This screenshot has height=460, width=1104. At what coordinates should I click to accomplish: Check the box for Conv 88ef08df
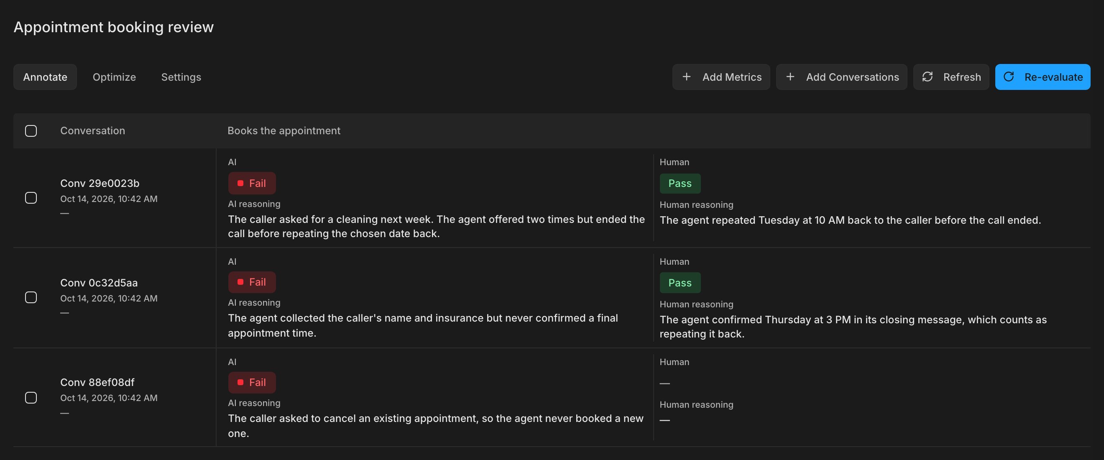tap(31, 397)
